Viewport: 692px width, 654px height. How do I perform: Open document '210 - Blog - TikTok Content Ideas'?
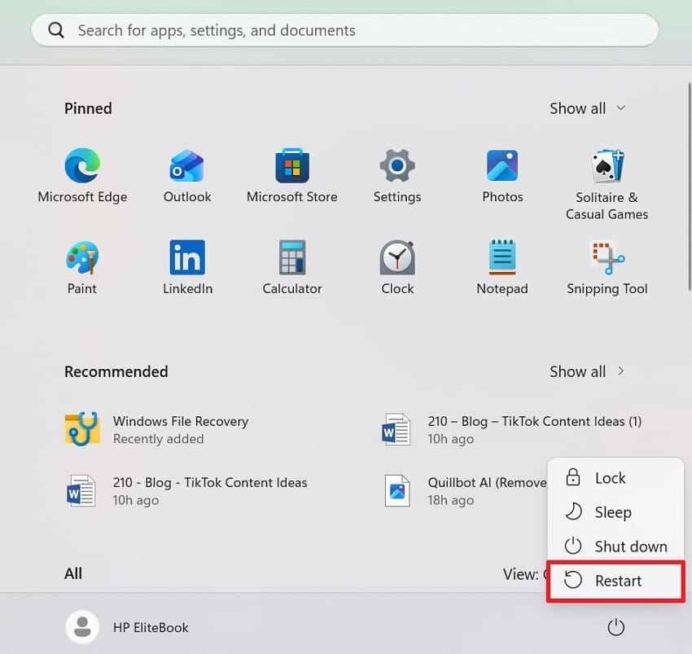pyautogui.click(x=186, y=490)
